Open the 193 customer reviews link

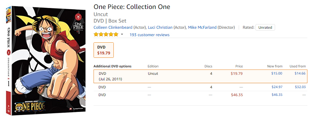[x=150, y=35]
